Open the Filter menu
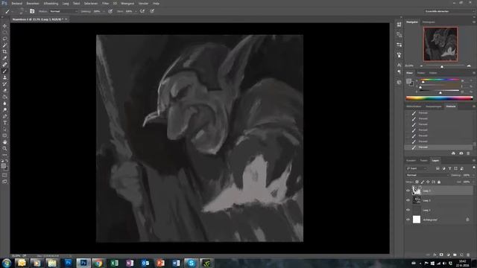The image size is (477, 268). click(x=105, y=3)
